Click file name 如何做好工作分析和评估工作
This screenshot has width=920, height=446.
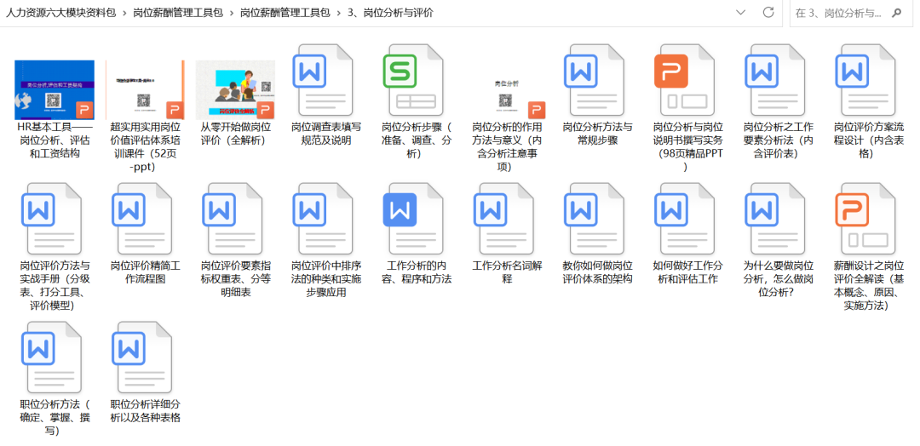point(687,272)
